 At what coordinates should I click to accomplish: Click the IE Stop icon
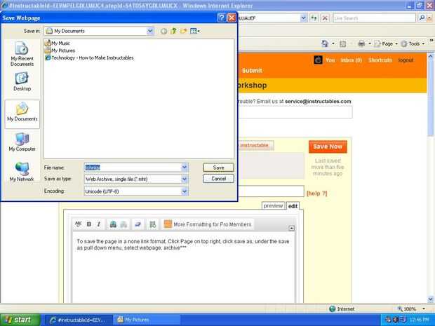pos(325,18)
